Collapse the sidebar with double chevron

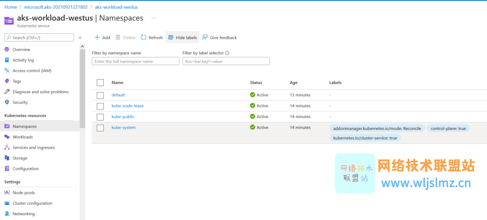[x=80, y=38]
